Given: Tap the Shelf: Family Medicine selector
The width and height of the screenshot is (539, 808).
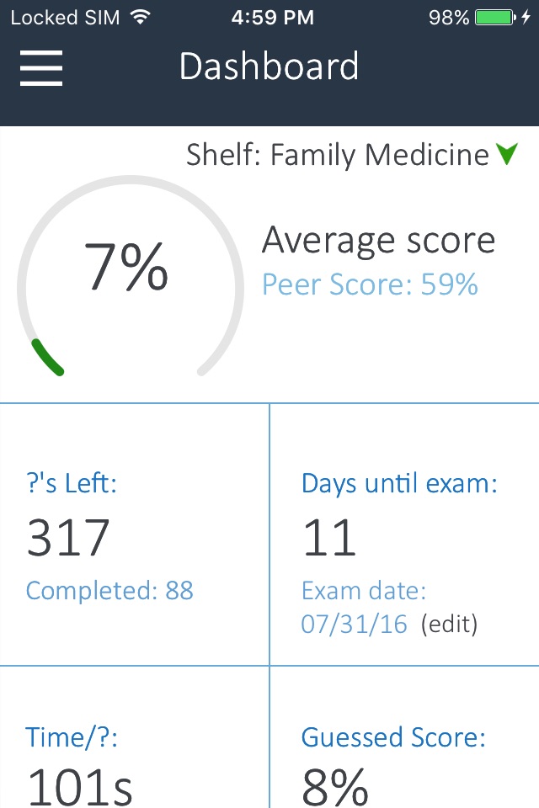Looking at the screenshot, I should pos(337,155).
